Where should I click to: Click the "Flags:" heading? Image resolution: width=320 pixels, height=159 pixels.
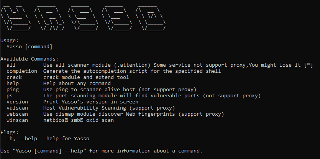(10, 133)
